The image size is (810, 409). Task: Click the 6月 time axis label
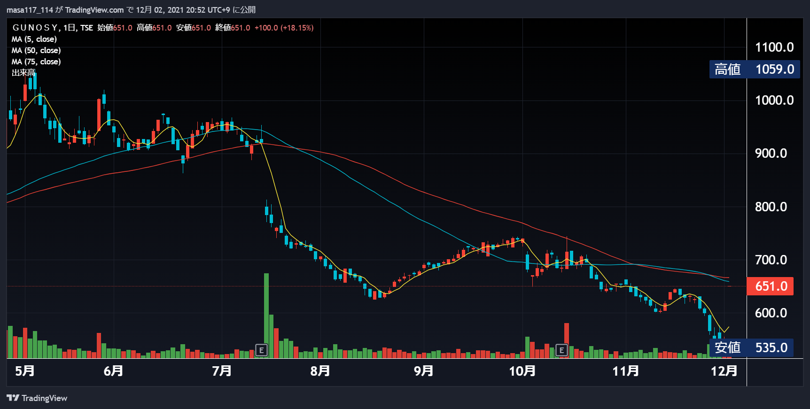(113, 371)
